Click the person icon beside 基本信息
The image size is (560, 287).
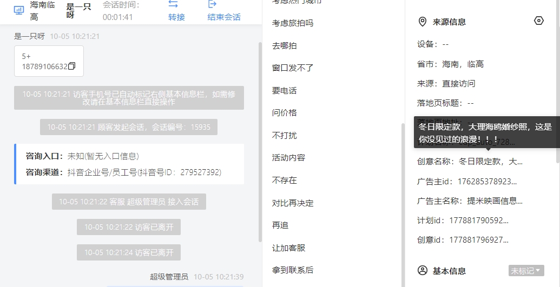tap(422, 270)
